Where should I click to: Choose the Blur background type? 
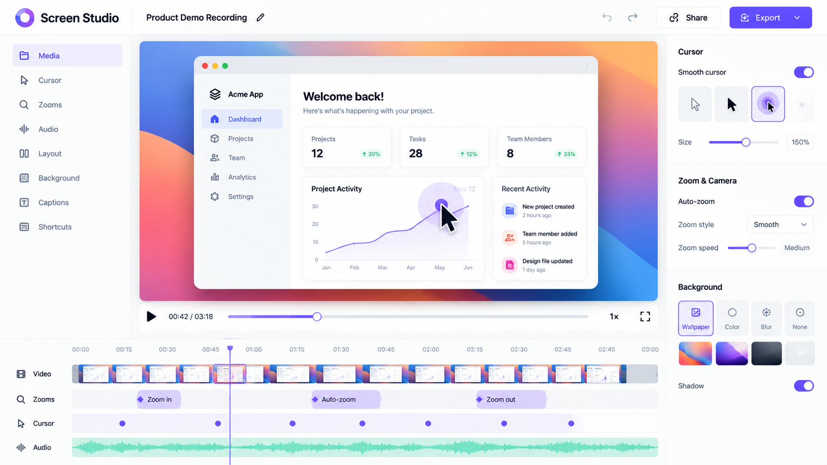pos(766,318)
